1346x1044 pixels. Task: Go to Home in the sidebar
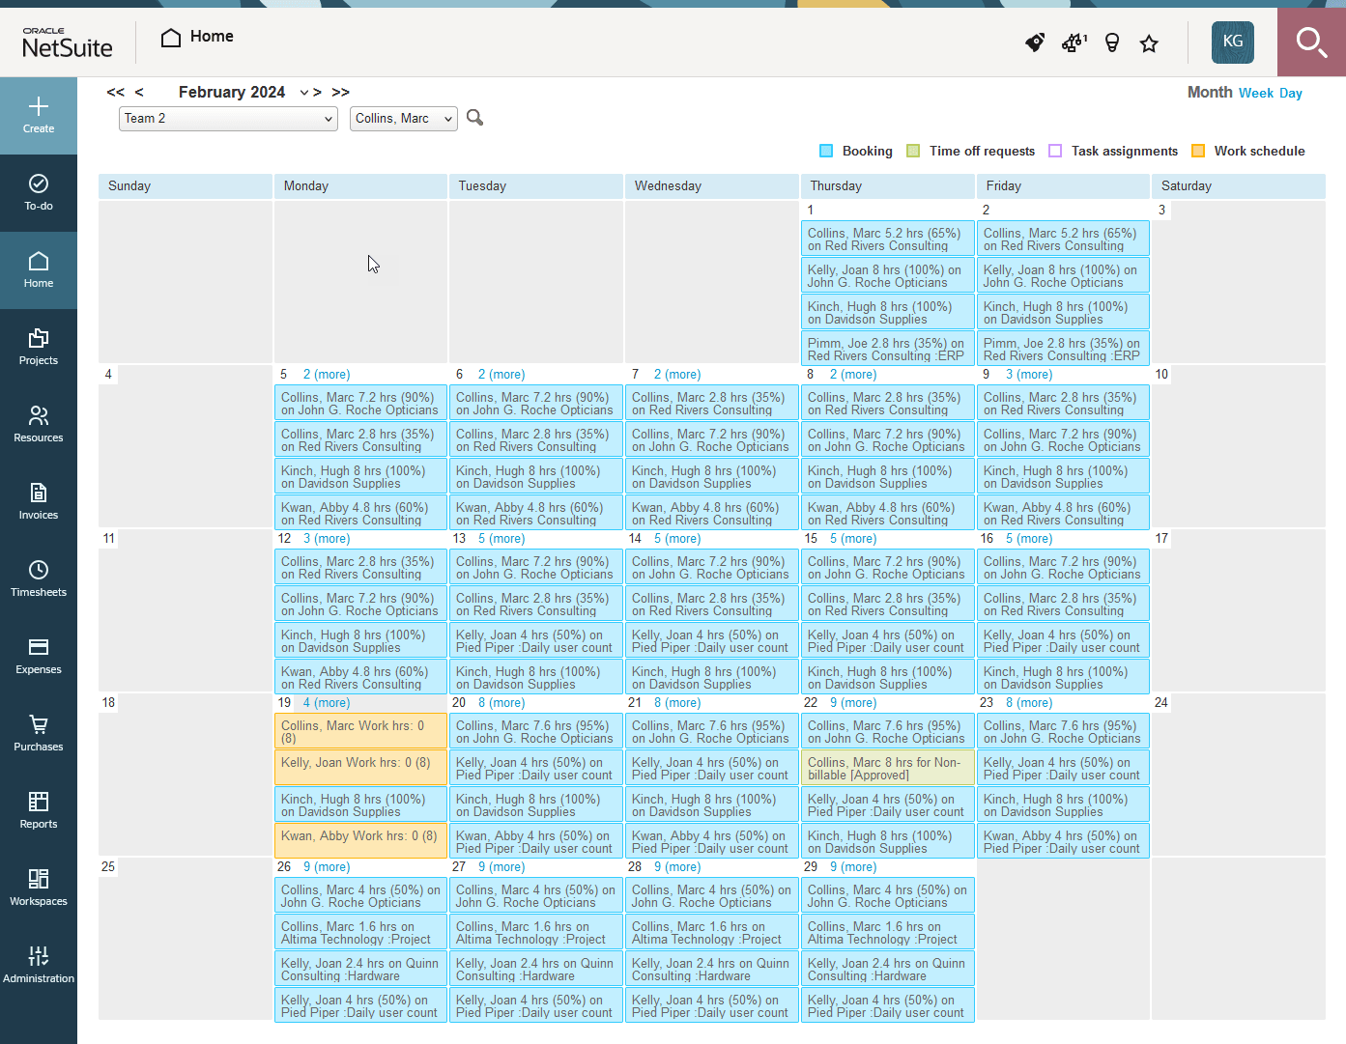(39, 270)
